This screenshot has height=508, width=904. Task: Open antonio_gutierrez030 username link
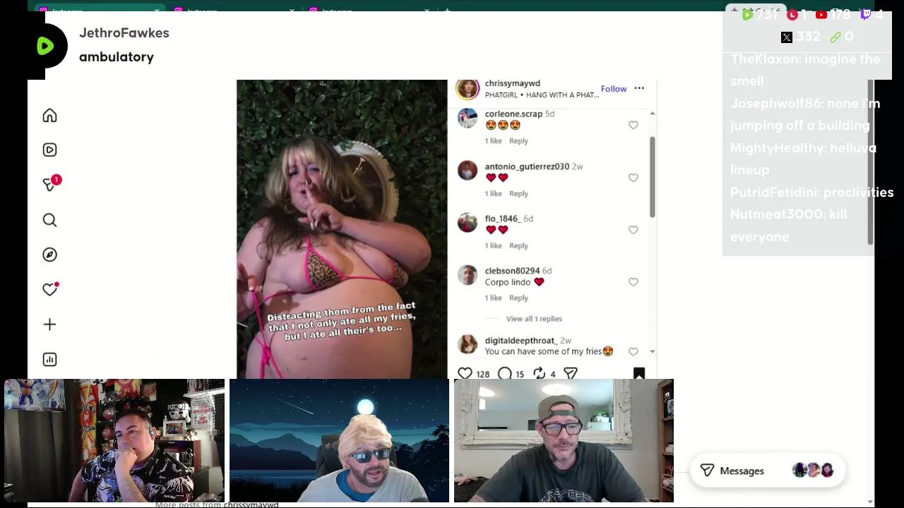(527, 167)
